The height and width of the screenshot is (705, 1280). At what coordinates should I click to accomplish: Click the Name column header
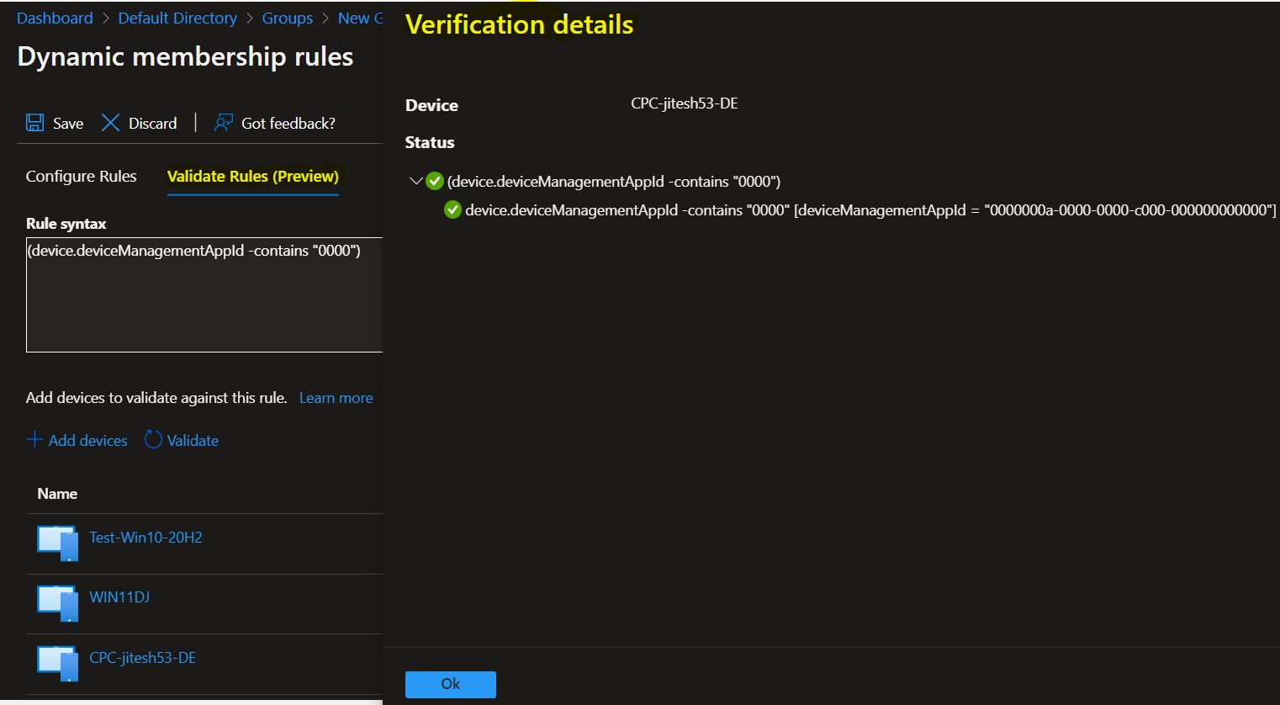pos(57,494)
